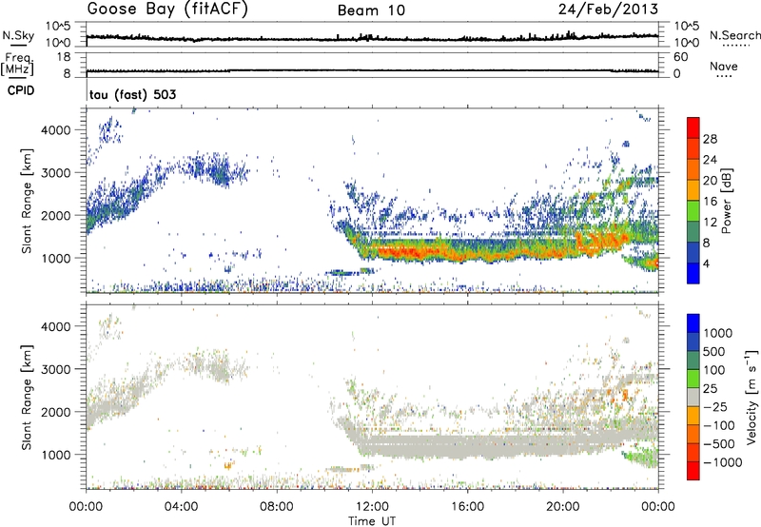
Task: Click the 12 value on the Power scale
Action: pos(710,223)
